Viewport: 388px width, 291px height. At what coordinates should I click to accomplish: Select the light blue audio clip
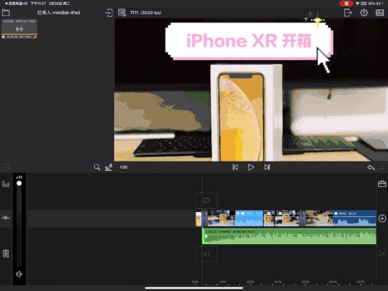[249, 219]
